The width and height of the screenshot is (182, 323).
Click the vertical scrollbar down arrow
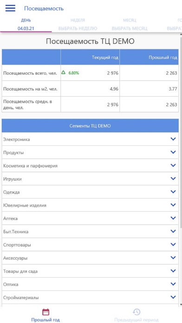(181, 304)
